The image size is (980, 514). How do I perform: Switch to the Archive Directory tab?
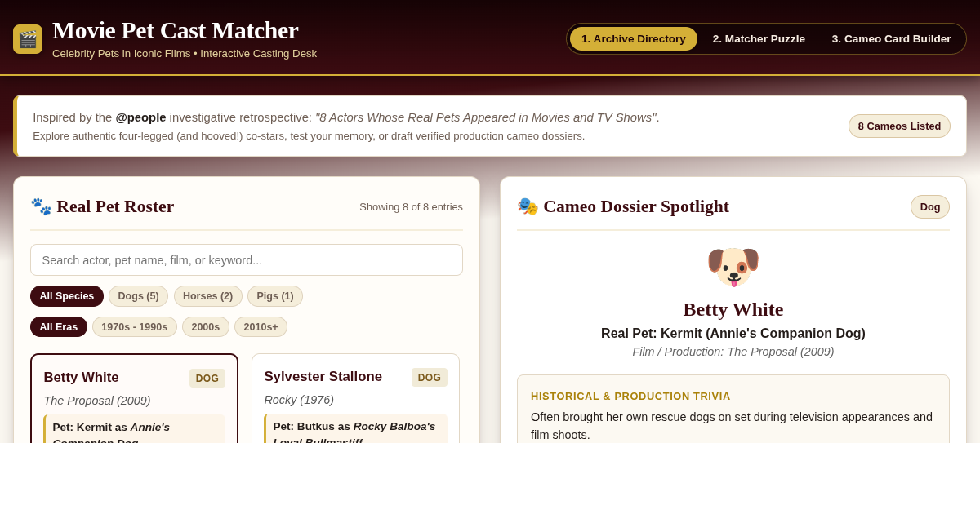click(634, 38)
